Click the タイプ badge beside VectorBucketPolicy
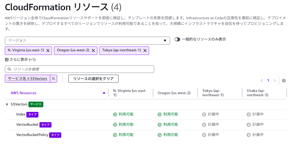Viewport: 293px width, 146px height. pos(55,135)
